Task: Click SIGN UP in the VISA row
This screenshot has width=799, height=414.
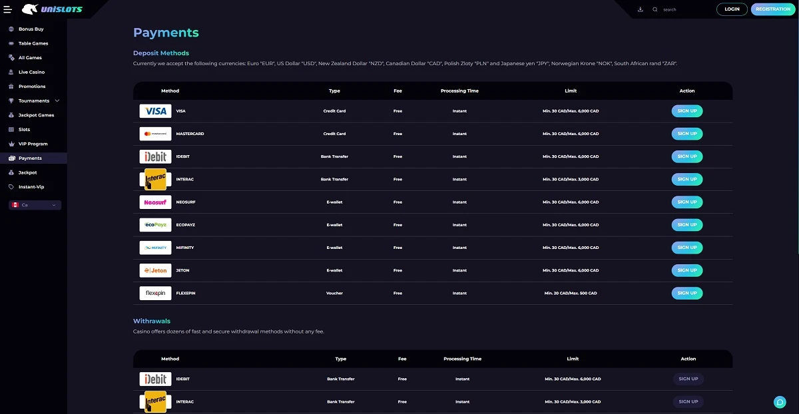Action: pyautogui.click(x=687, y=111)
